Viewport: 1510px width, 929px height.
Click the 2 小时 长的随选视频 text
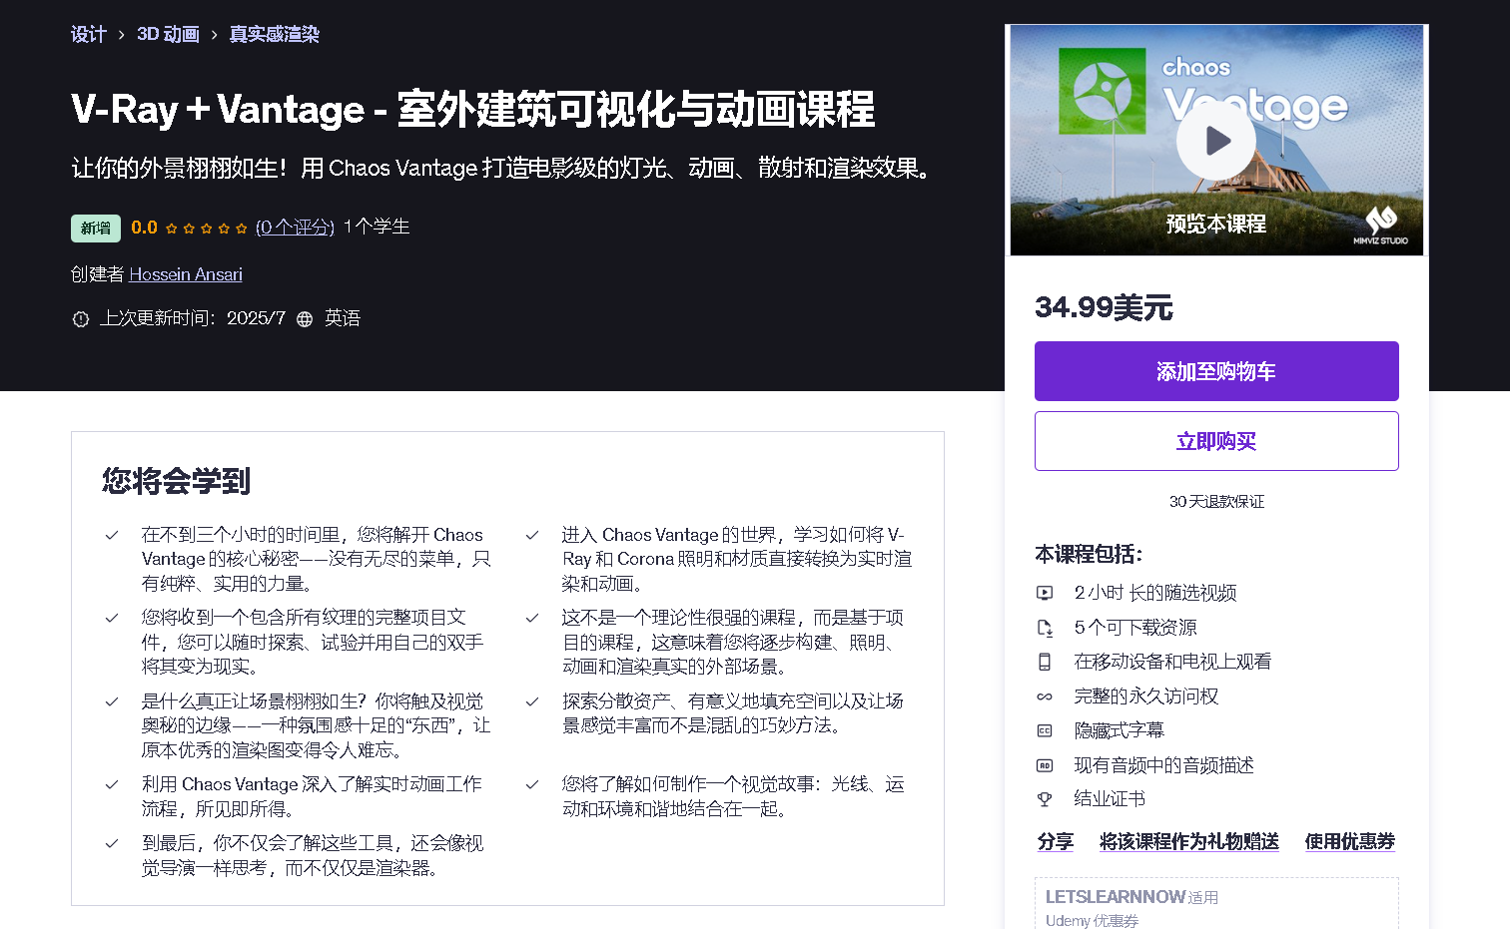[1155, 593]
